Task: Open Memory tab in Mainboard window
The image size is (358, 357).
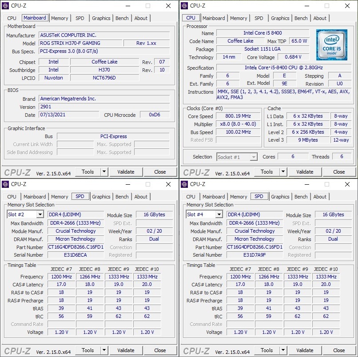Action: click(60, 18)
